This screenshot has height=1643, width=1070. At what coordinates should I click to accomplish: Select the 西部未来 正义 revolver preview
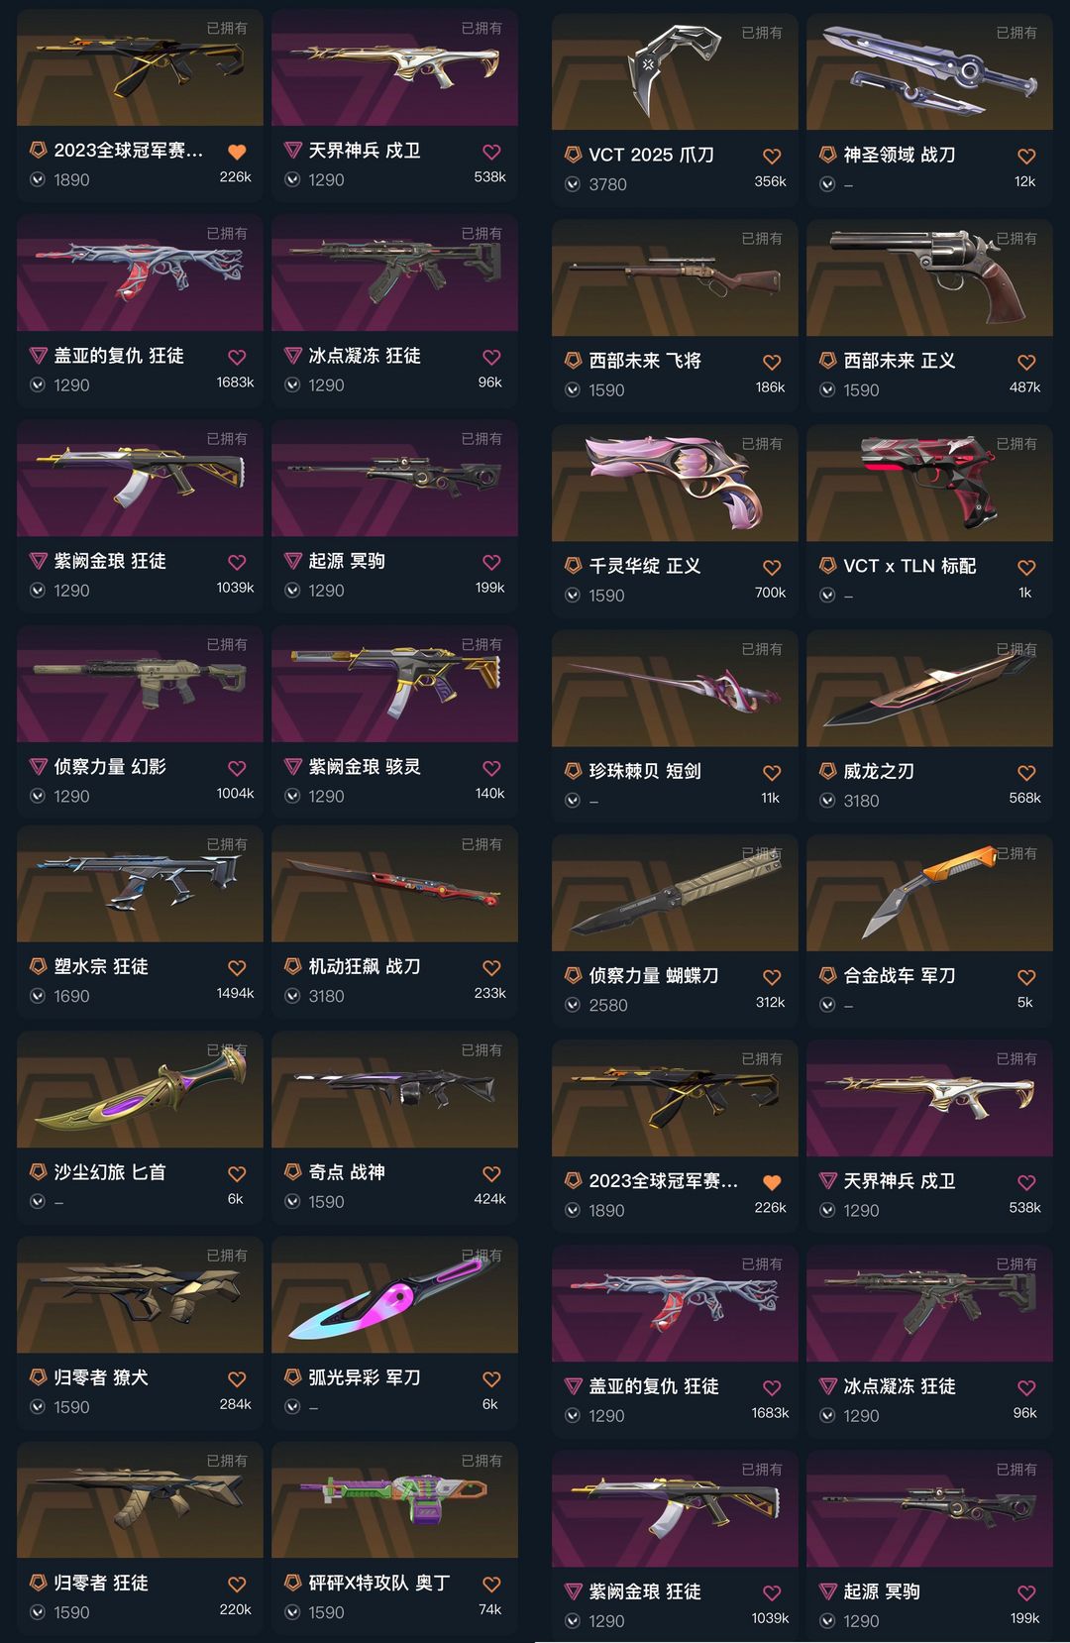tap(929, 278)
